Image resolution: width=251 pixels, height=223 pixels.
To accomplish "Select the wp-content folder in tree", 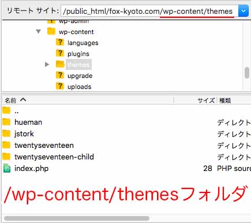I will 76,32.
